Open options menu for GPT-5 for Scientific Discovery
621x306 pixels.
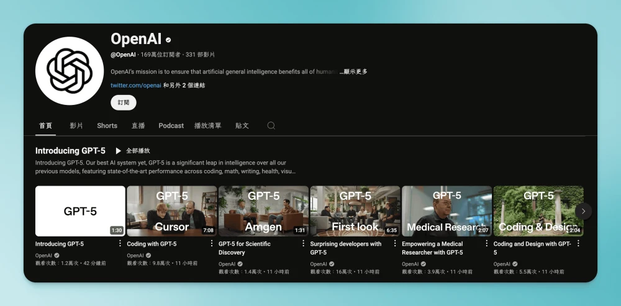point(304,243)
